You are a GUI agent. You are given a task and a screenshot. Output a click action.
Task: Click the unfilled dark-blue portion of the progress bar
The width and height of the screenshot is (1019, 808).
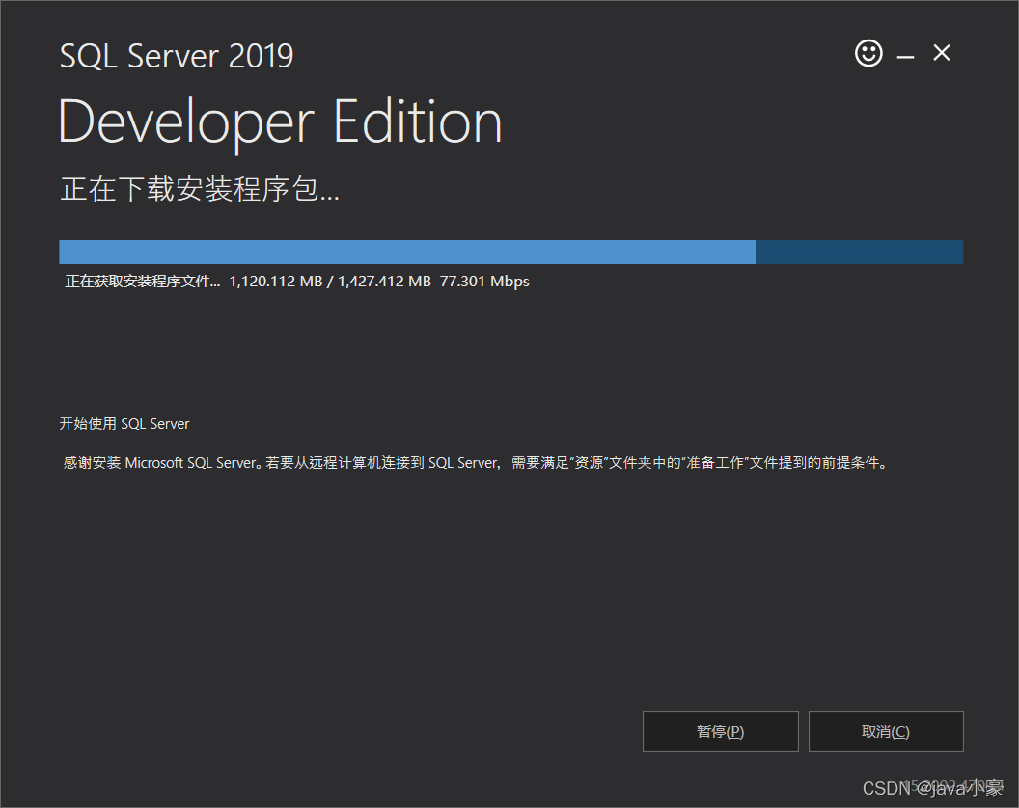click(859, 252)
